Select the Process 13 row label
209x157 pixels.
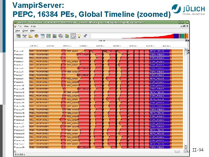point(19,96)
